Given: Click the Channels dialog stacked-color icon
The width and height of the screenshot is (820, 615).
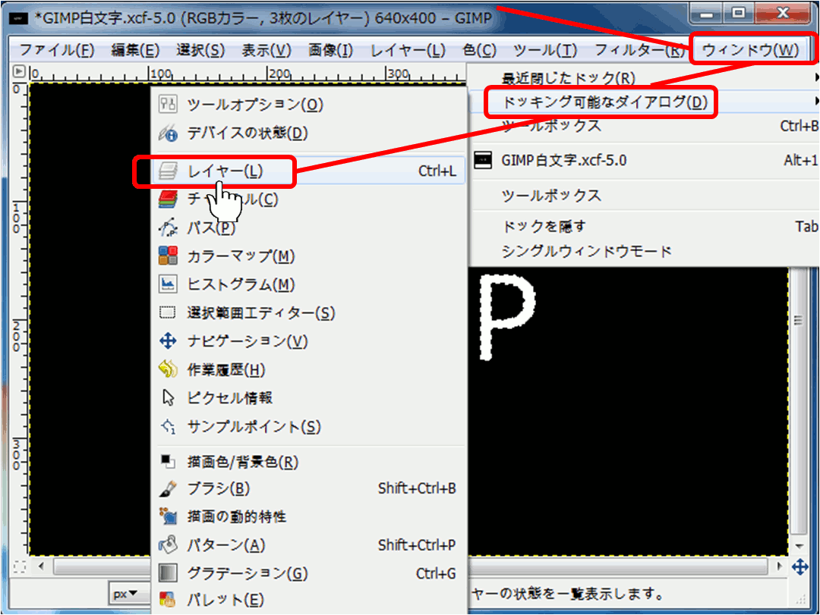Looking at the screenshot, I should [x=168, y=199].
